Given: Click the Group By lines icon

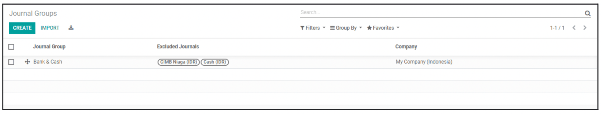Looking at the screenshot, I should pyautogui.click(x=332, y=28).
